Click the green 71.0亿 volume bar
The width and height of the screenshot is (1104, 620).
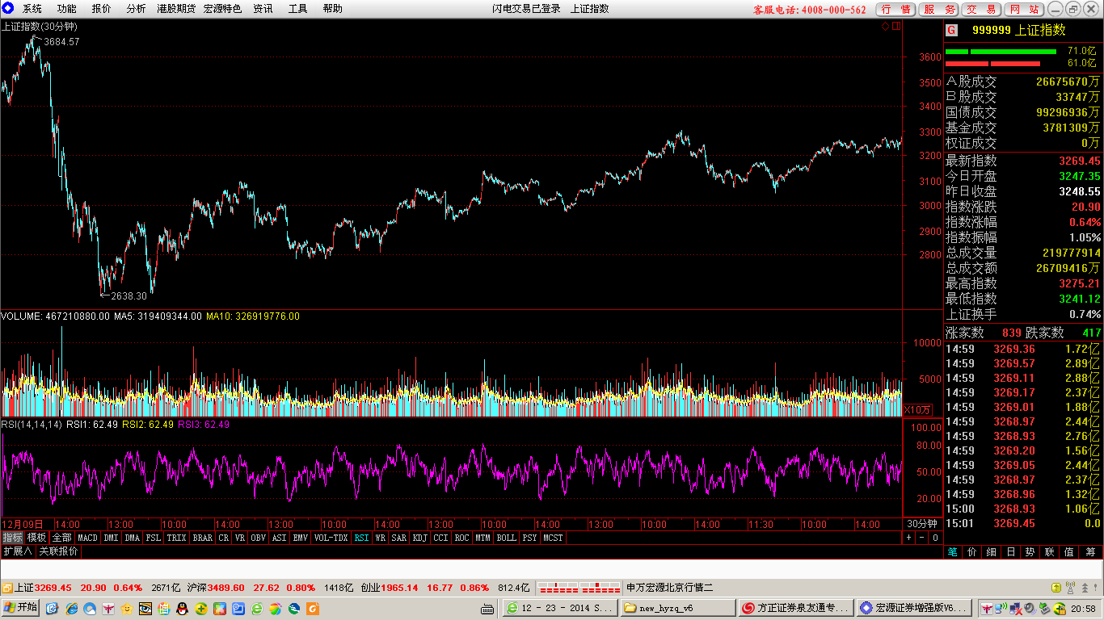tap(1001, 52)
